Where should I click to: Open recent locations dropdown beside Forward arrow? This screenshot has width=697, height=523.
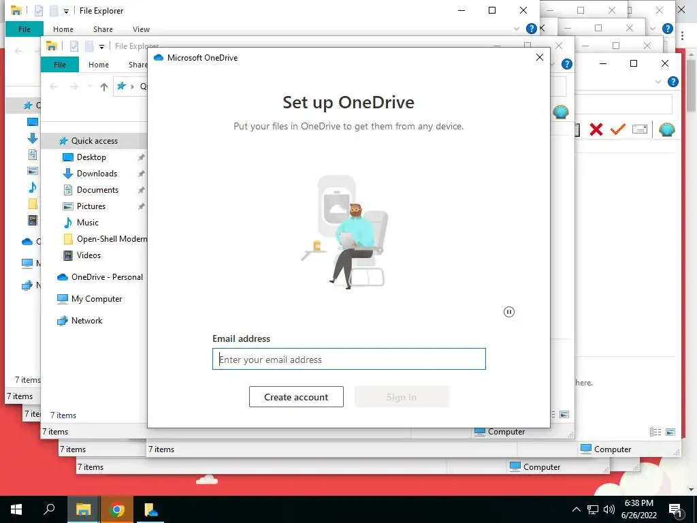(89, 86)
